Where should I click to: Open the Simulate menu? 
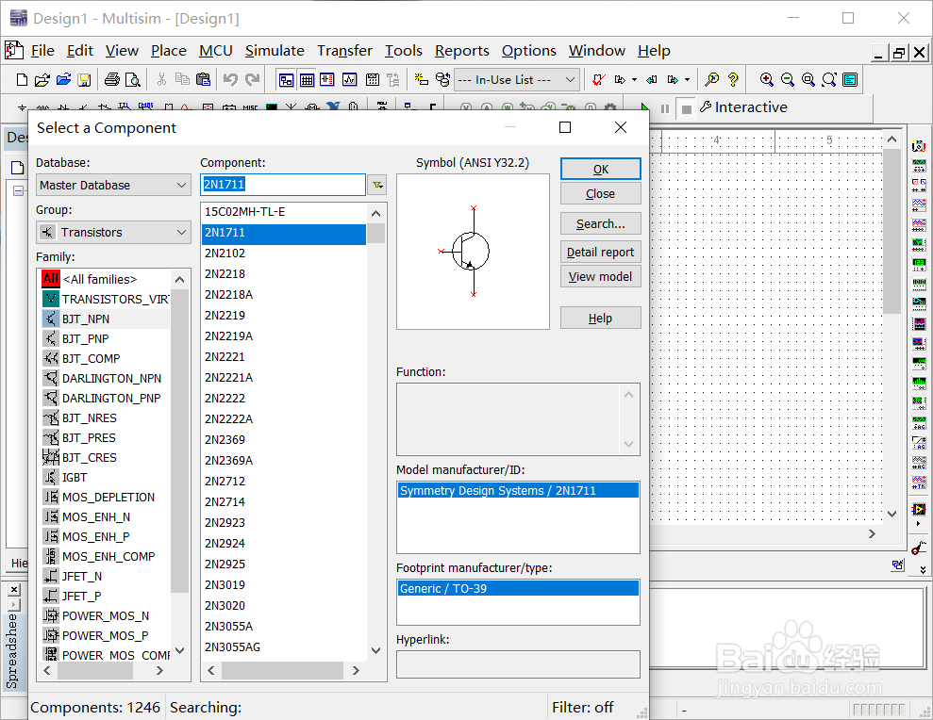[275, 51]
